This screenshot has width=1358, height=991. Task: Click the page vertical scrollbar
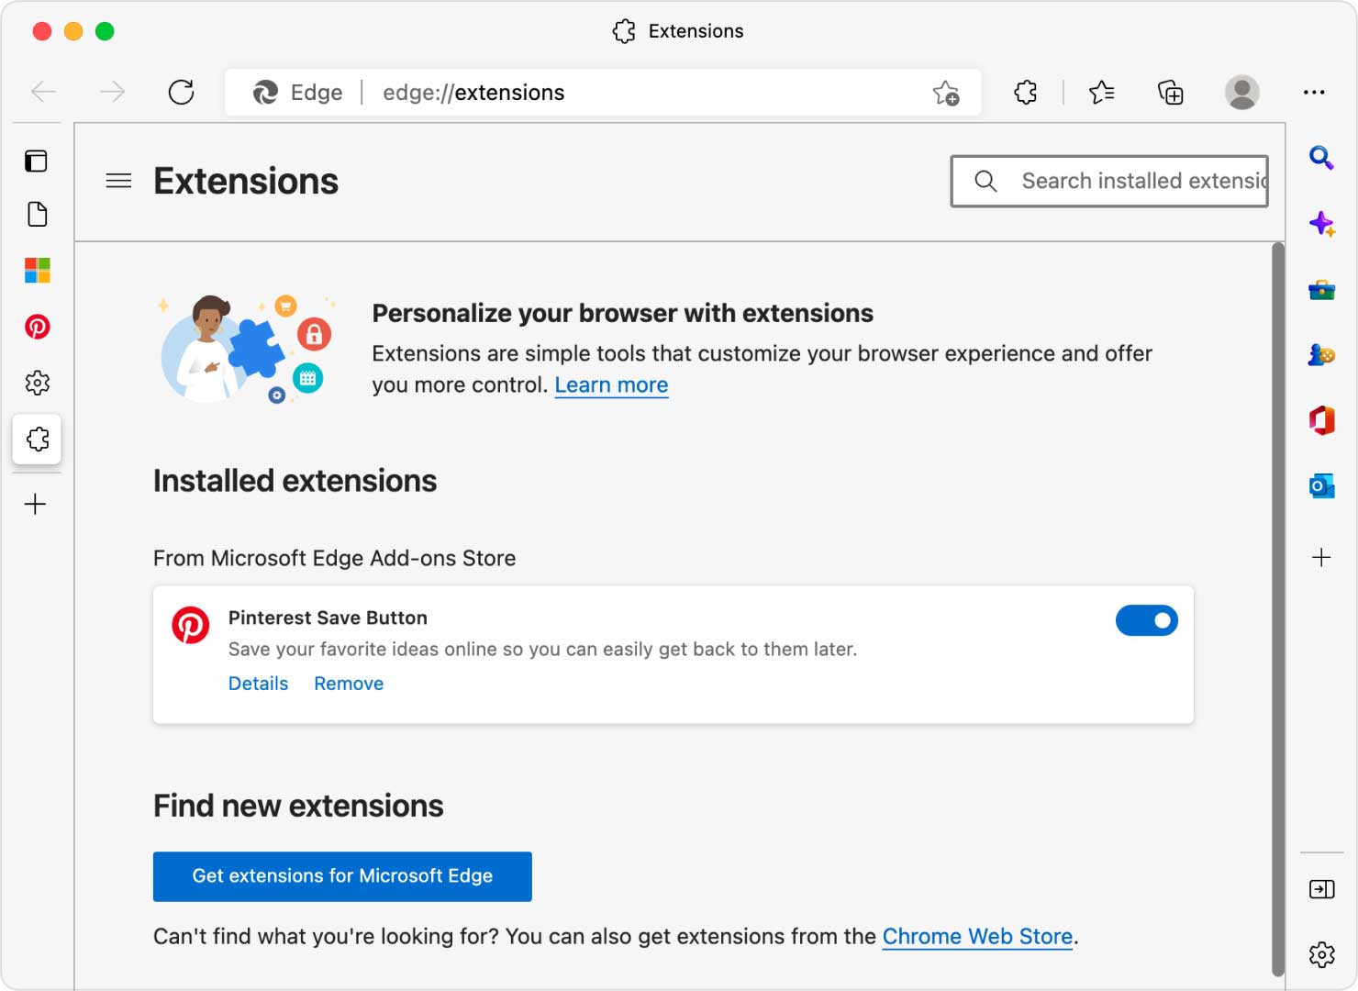pos(1277,610)
